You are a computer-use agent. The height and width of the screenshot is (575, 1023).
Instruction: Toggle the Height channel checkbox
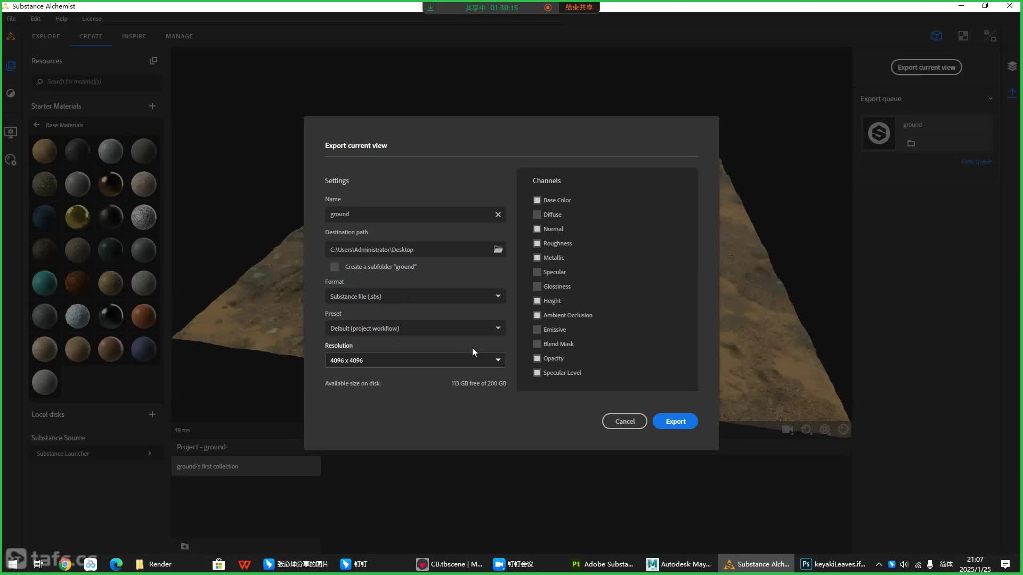coord(537,301)
